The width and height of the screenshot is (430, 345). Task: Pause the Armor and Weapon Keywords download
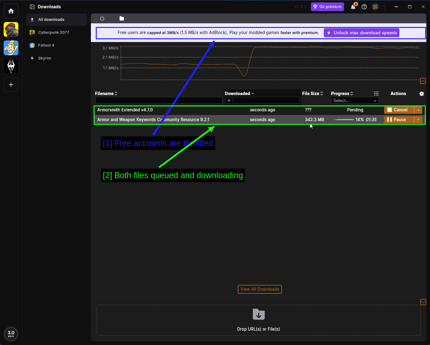pyautogui.click(x=399, y=120)
